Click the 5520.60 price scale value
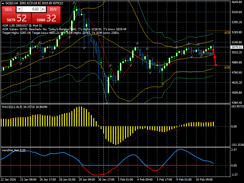 237,12
